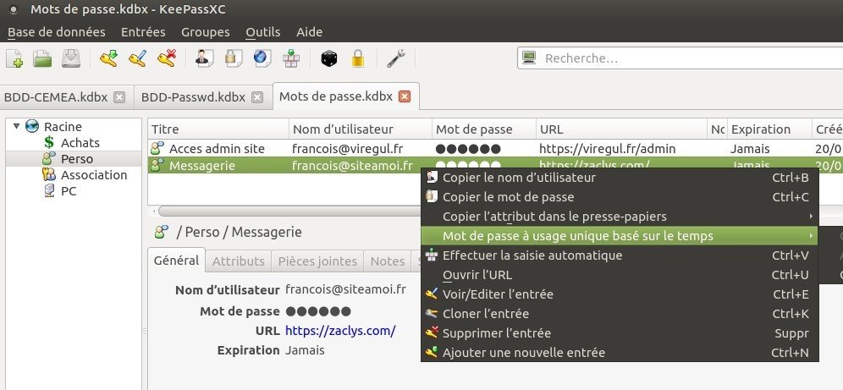Close the BDD-CEMEA.kdbx tab
The width and height of the screenshot is (843, 390).
pyautogui.click(x=119, y=97)
